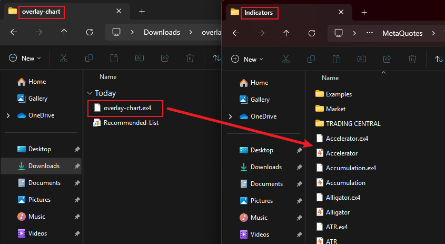
Task: Click Sort icon in overlay-chart toolbar
Action: [x=217, y=58]
